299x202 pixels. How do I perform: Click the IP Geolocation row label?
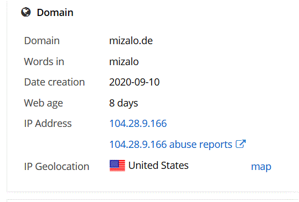(x=56, y=167)
